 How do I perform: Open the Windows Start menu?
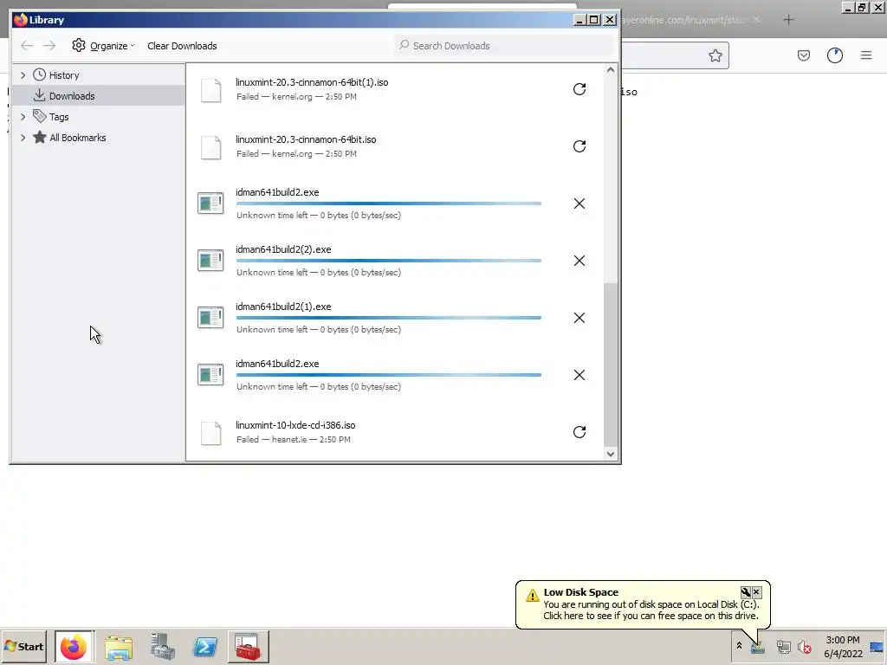pyautogui.click(x=23, y=646)
